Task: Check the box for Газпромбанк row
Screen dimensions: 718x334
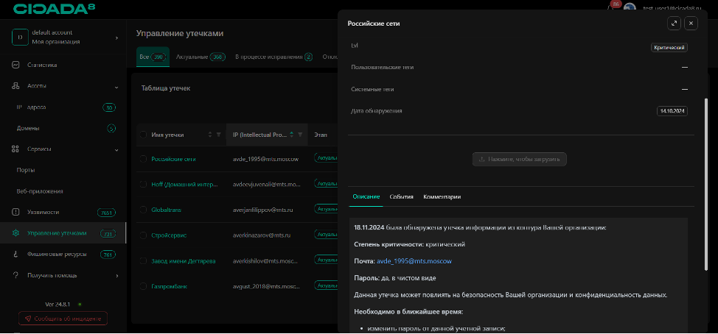Action: click(143, 286)
